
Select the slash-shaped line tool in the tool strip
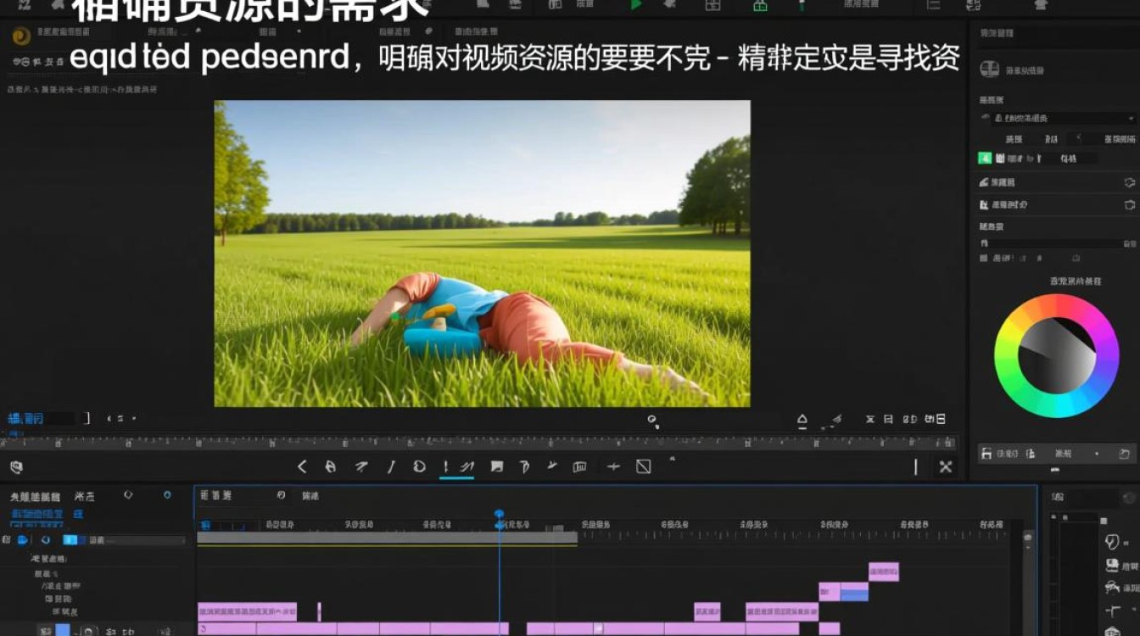tap(391, 466)
